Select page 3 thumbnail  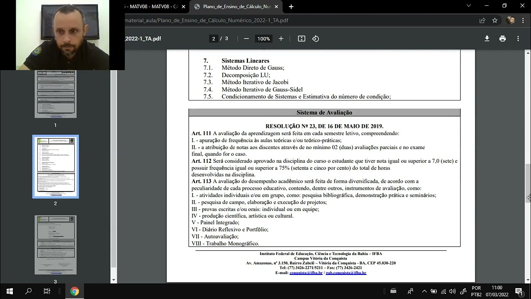click(56, 245)
